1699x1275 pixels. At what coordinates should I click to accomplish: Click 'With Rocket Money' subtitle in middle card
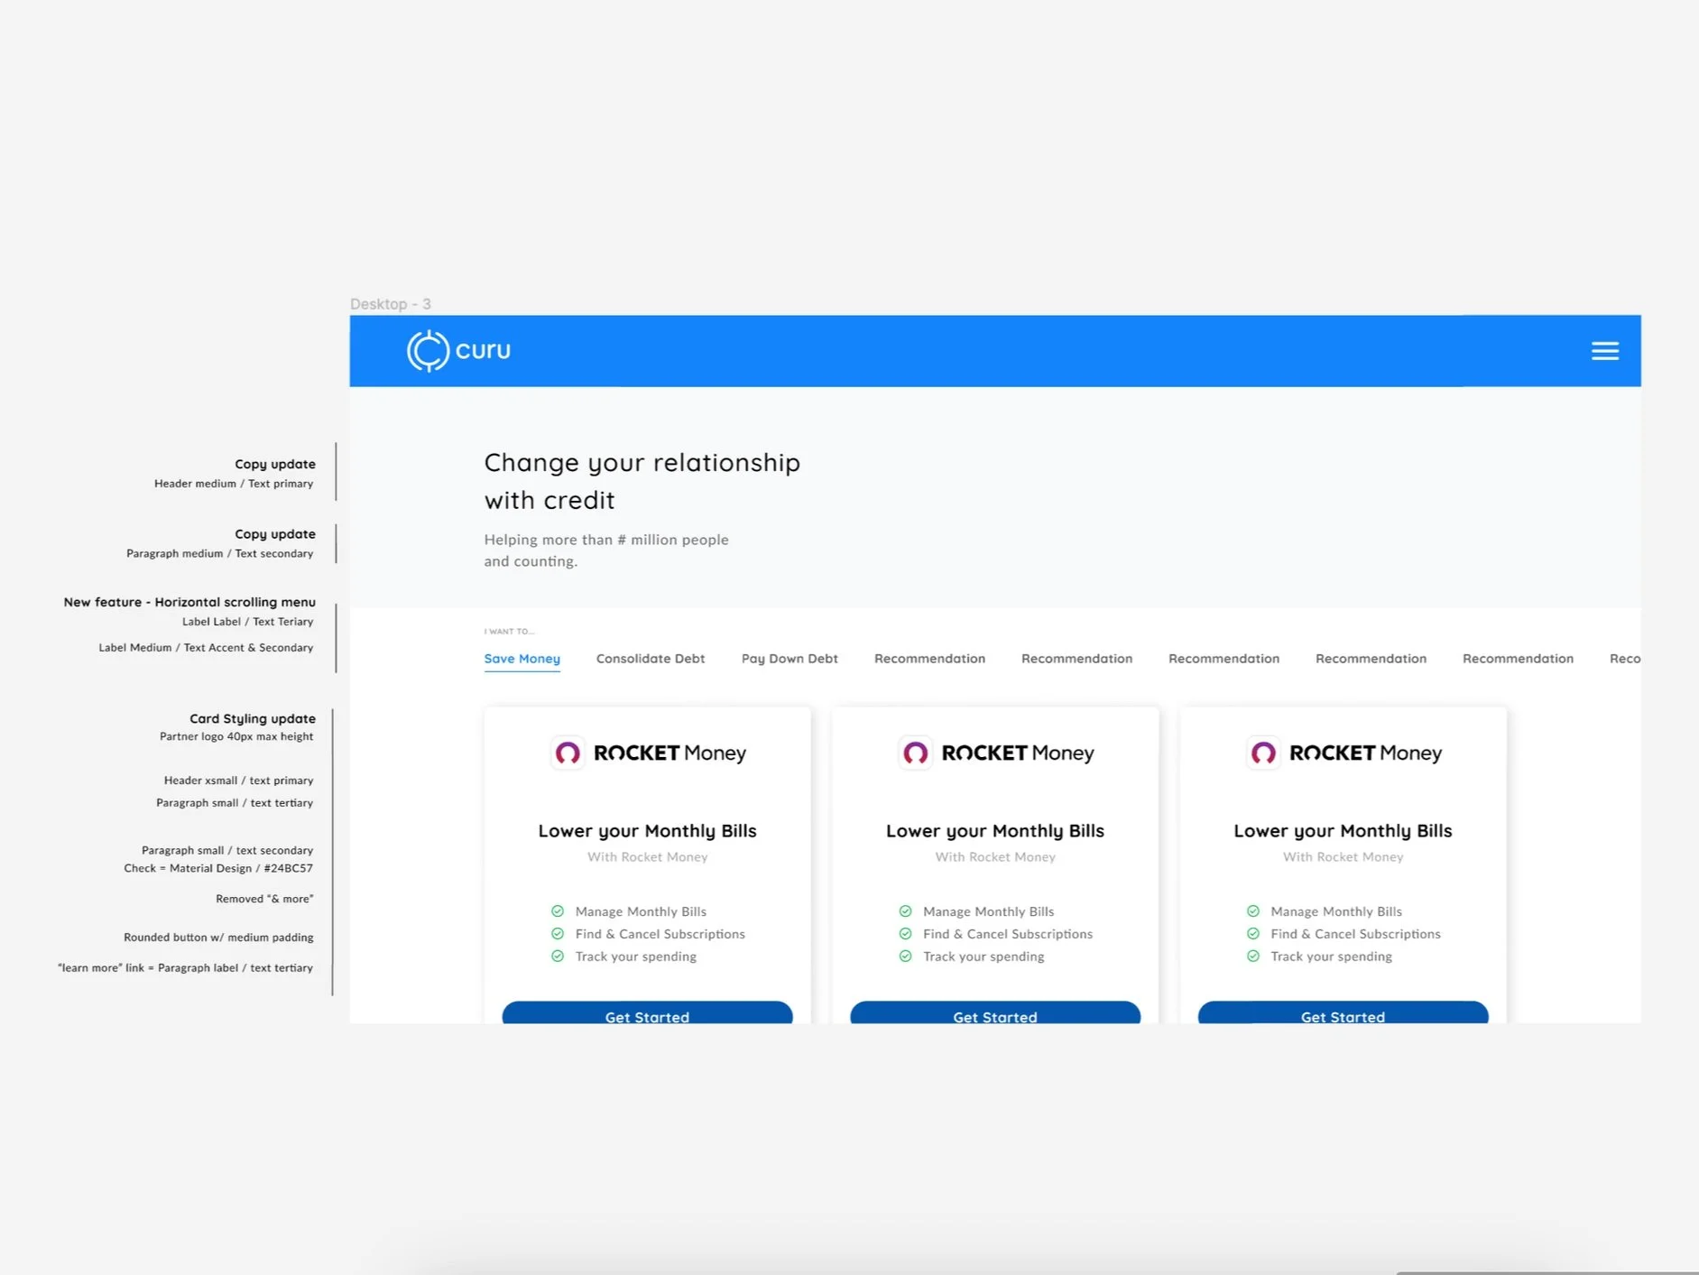(x=995, y=857)
